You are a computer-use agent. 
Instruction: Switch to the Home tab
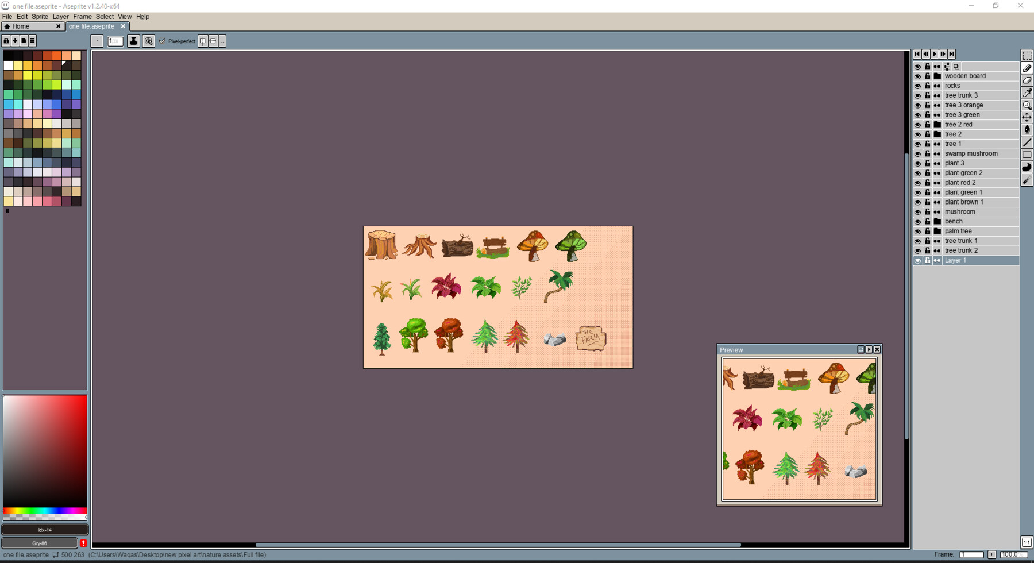point(22,26)
